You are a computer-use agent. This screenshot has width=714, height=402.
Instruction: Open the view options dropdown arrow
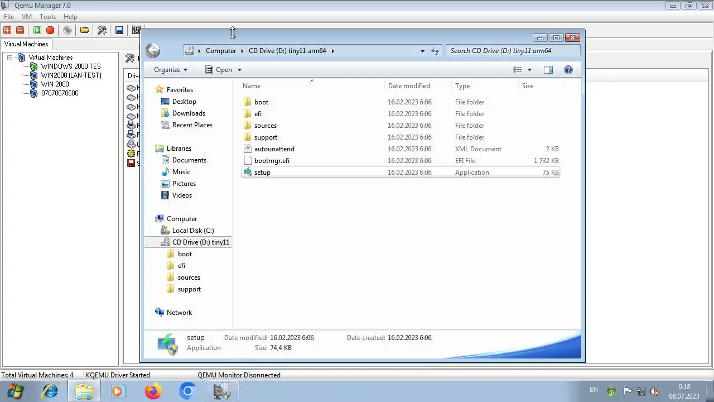point(529,70)
